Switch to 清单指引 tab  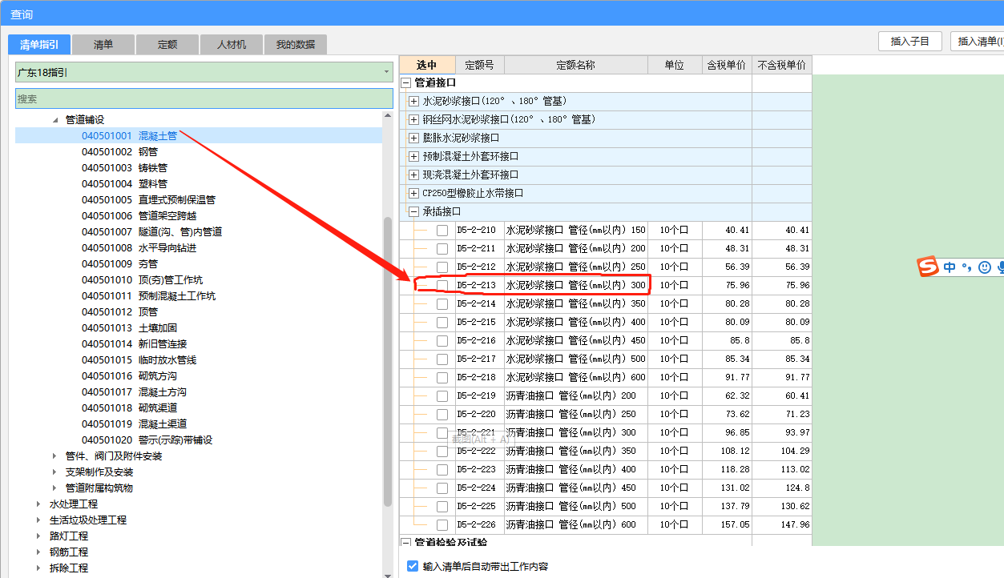coord(39,44)
